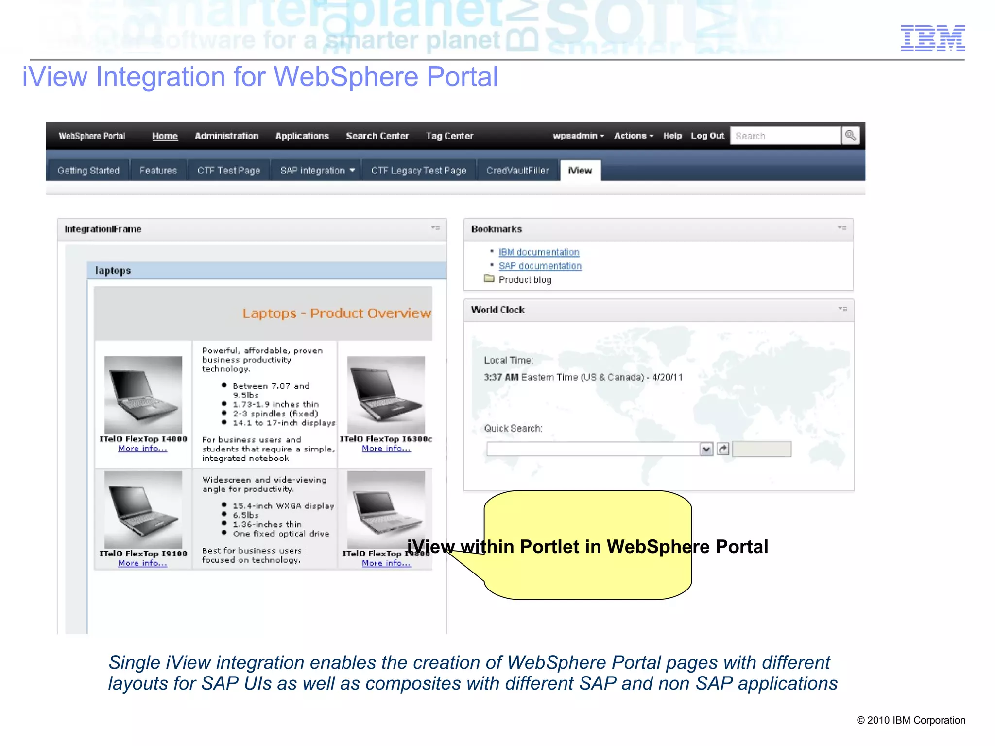The width and height of the screenshot is (995, 746).
Task: Click More info under ITelO FlexTop I4000
Action: pyautogui.click(x=143, y=448)
